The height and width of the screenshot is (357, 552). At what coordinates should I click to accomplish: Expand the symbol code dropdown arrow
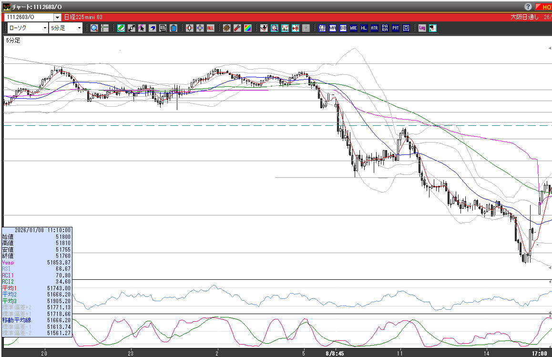click(57, 18)
